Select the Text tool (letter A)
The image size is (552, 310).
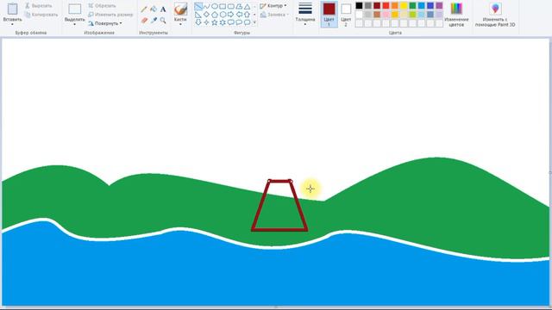pyautogui.click(x=163, y=9)
